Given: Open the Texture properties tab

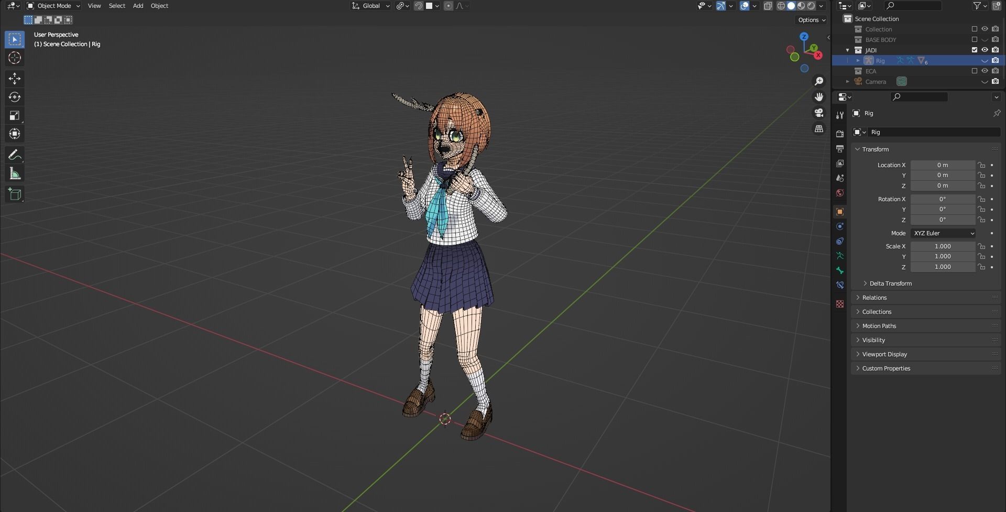Looking at the screenshot, I should coord(840,304).
